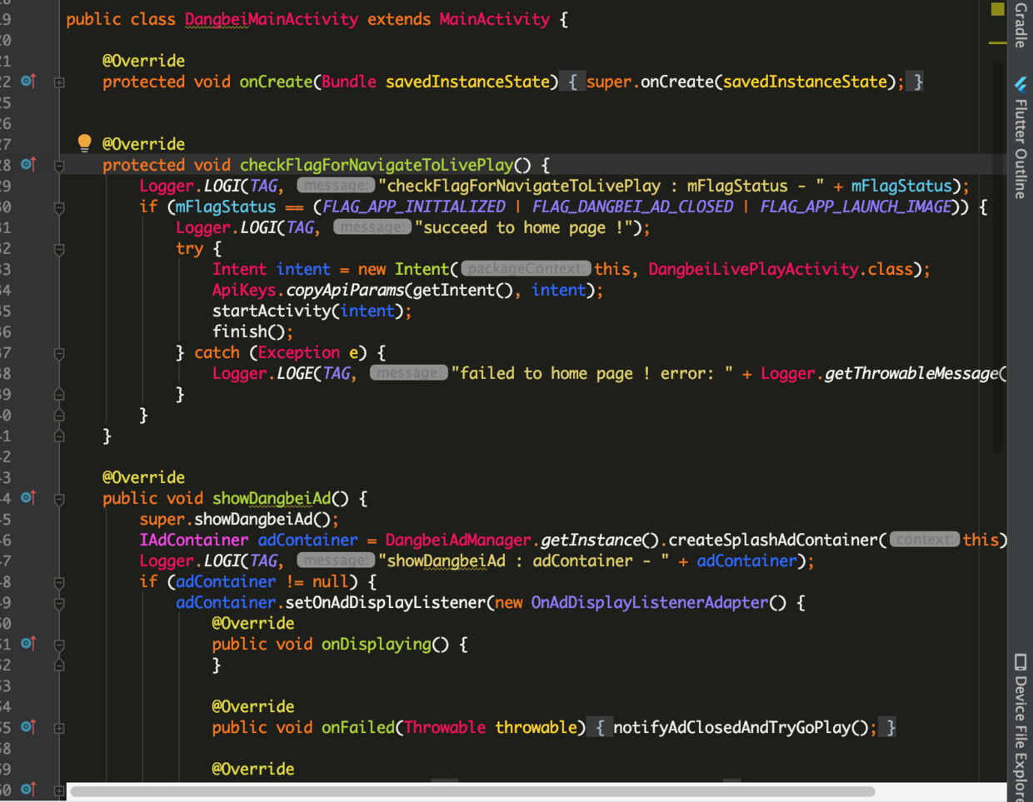This screenshot has height=802, width=1033.
Task: Click folded opening brace after onCreate signature
Action: tap(572, 82)
